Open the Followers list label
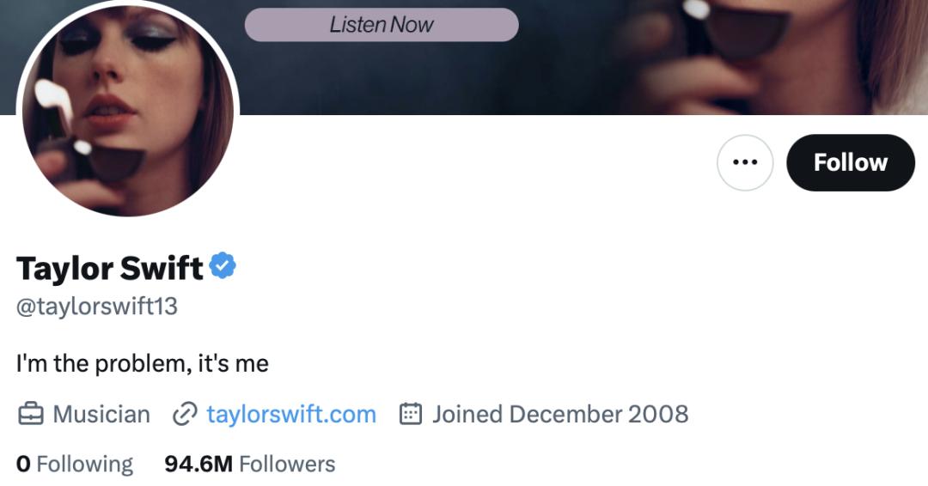 287,465
